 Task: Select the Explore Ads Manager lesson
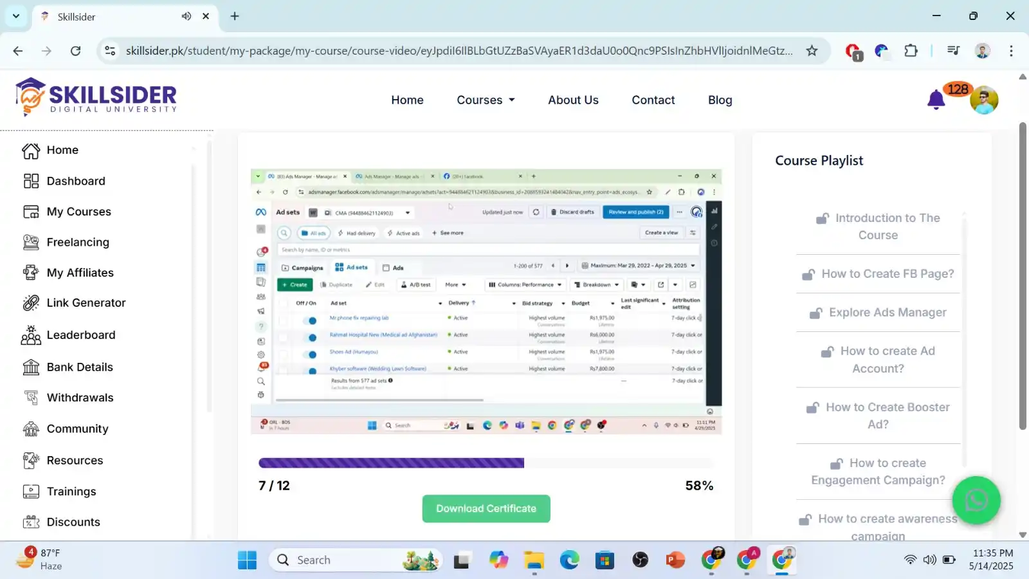(878, 313)
